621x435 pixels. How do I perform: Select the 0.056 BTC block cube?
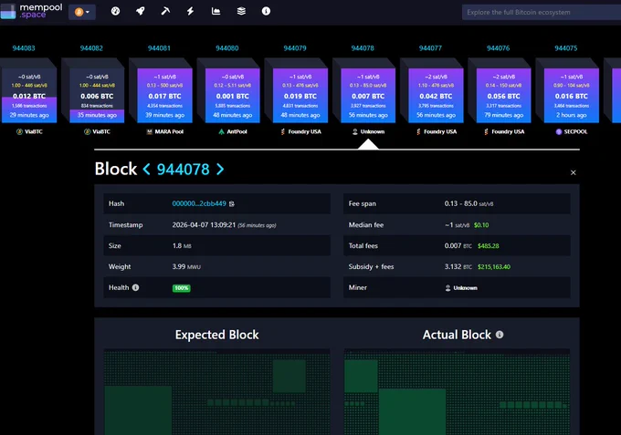point(504,96)
